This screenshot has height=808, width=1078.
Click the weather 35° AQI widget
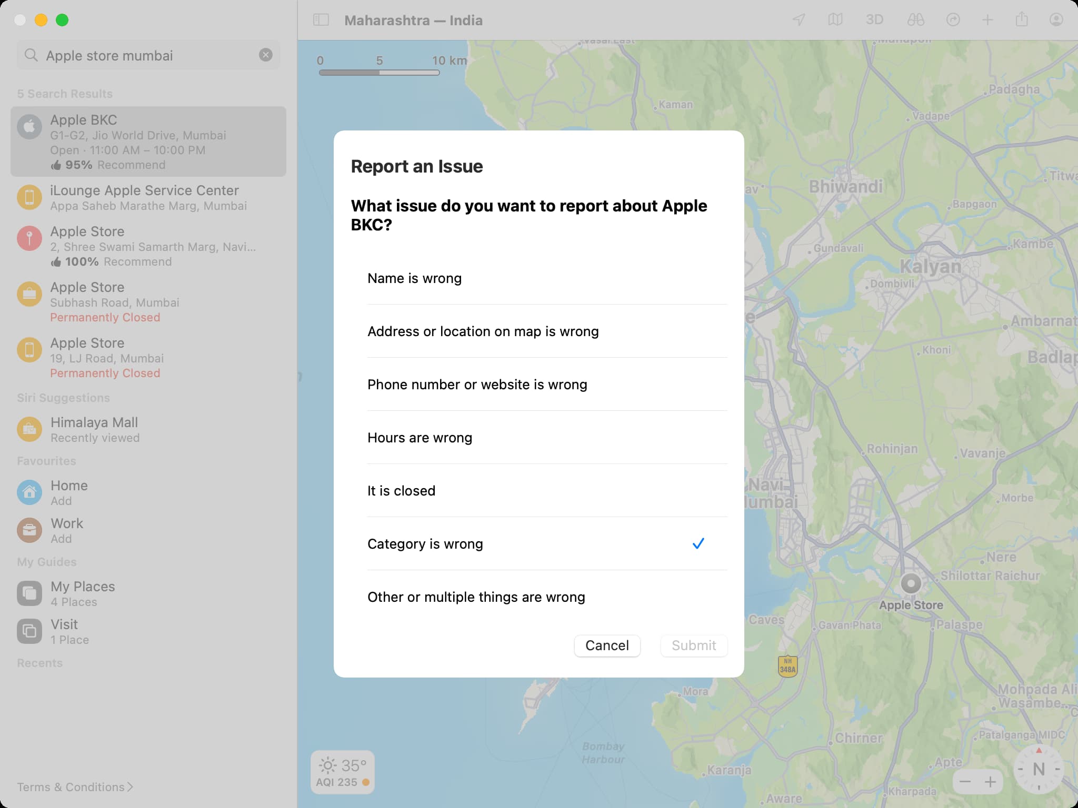(343, 772)
